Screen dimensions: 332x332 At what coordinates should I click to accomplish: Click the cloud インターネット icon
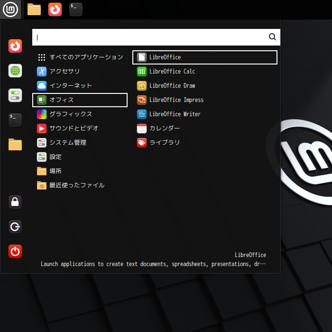click(x=42, y=86)
